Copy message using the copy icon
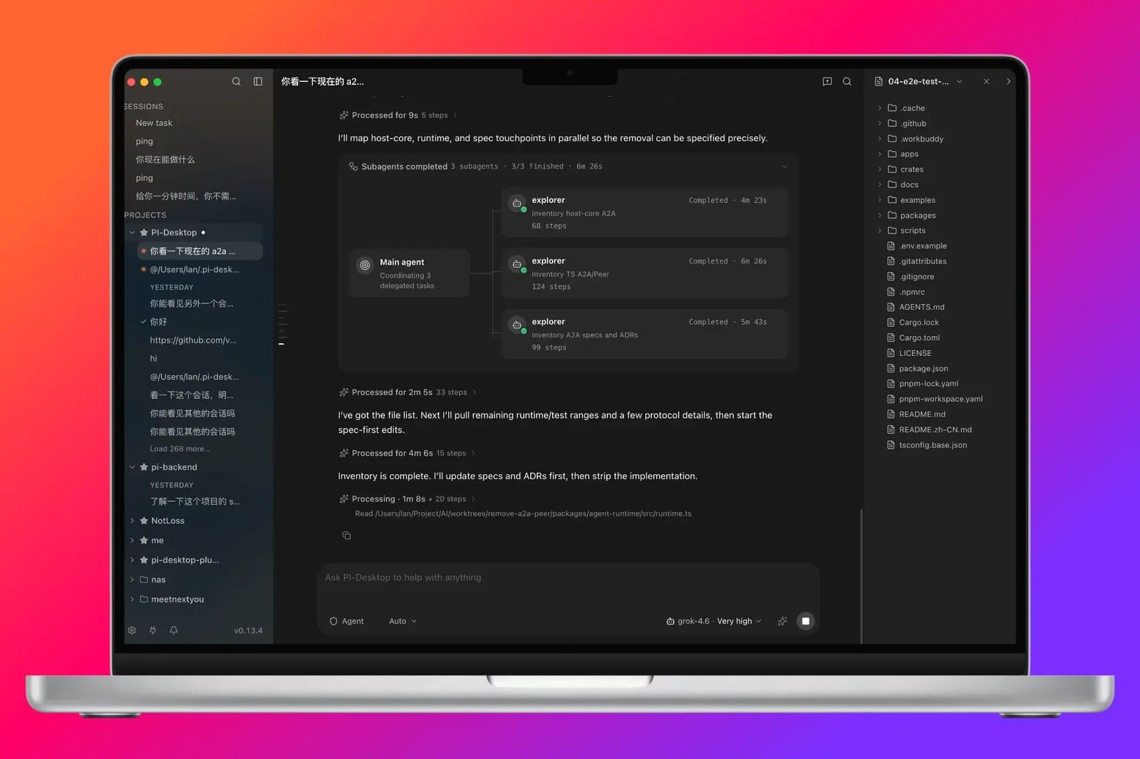This screenshot has width=1140, height=759. coord(346,535)
